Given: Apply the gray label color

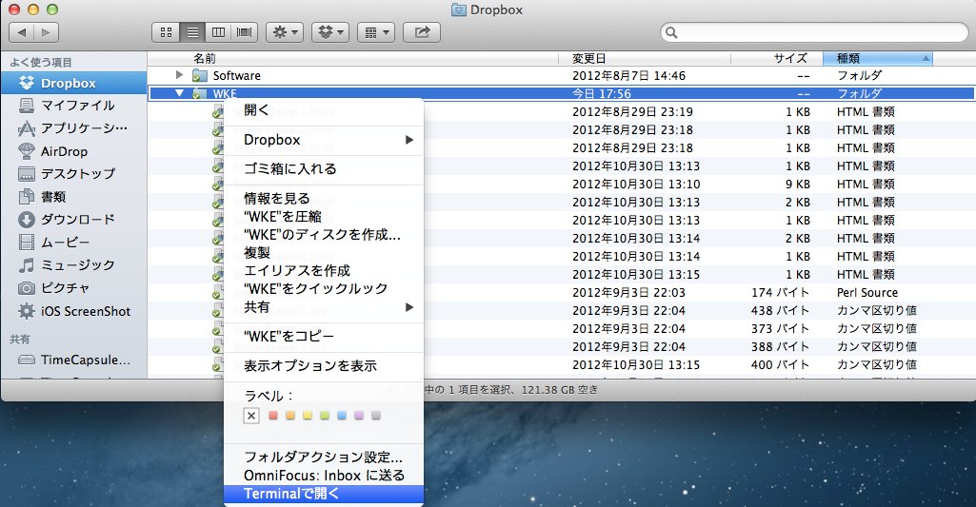Looking at the screenshot, I should coord(376,416).
